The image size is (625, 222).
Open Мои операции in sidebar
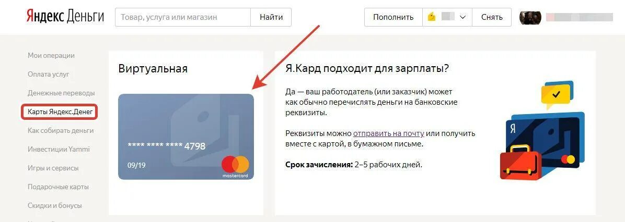pyautogui.click(x=51, y=56)
